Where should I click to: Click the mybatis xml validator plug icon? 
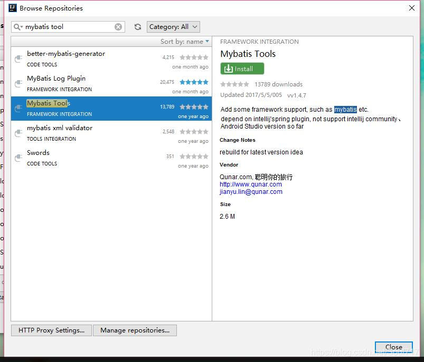(18, 133)
